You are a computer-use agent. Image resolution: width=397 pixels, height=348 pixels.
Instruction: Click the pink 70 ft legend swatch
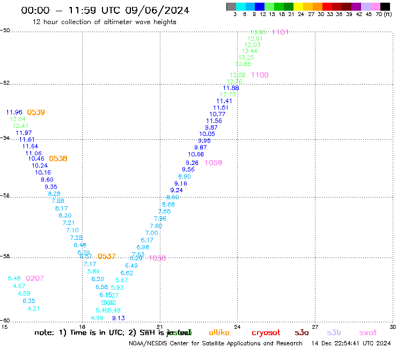(x=375, y=6)
